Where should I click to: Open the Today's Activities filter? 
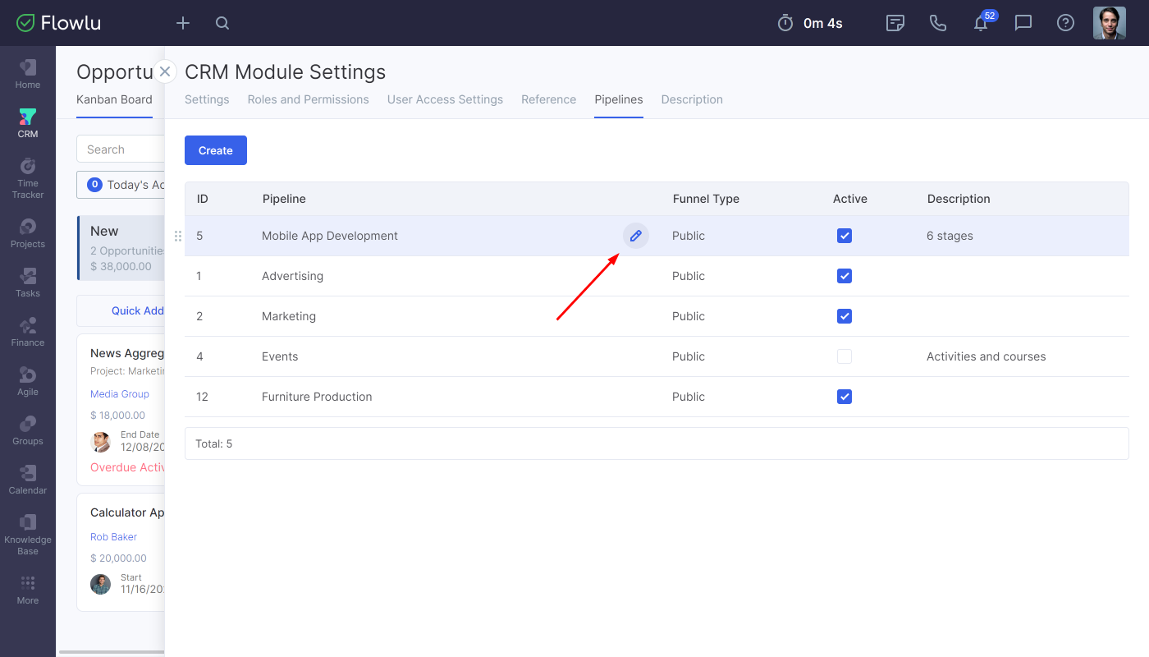(x=121, y=185)
